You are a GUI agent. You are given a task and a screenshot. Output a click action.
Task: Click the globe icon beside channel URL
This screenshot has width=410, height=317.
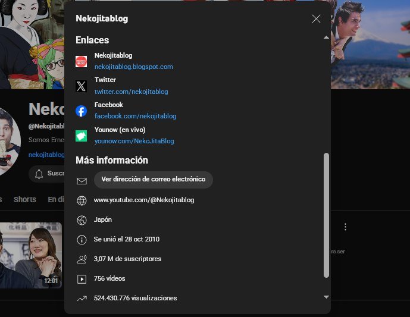tap(82, 200)
